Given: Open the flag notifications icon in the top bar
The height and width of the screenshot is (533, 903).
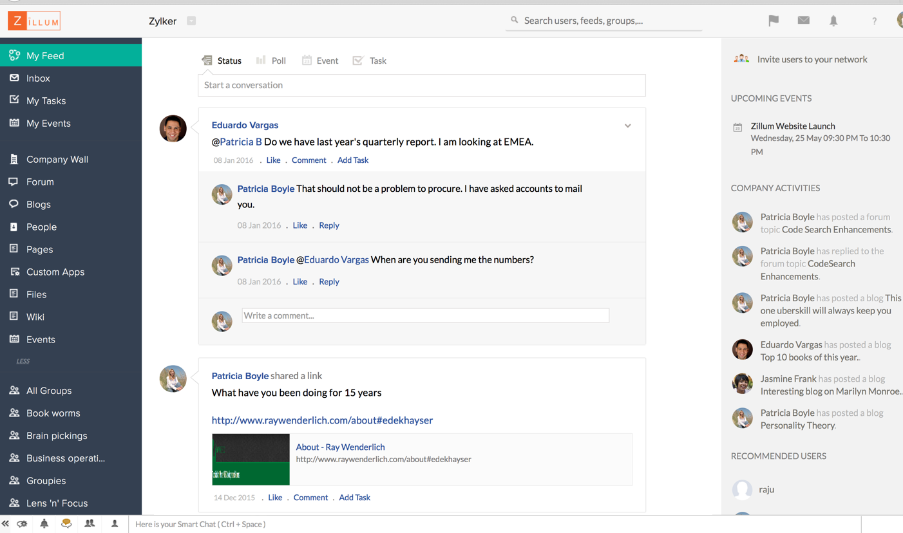Looking at the screenshot, I should 773,20.
